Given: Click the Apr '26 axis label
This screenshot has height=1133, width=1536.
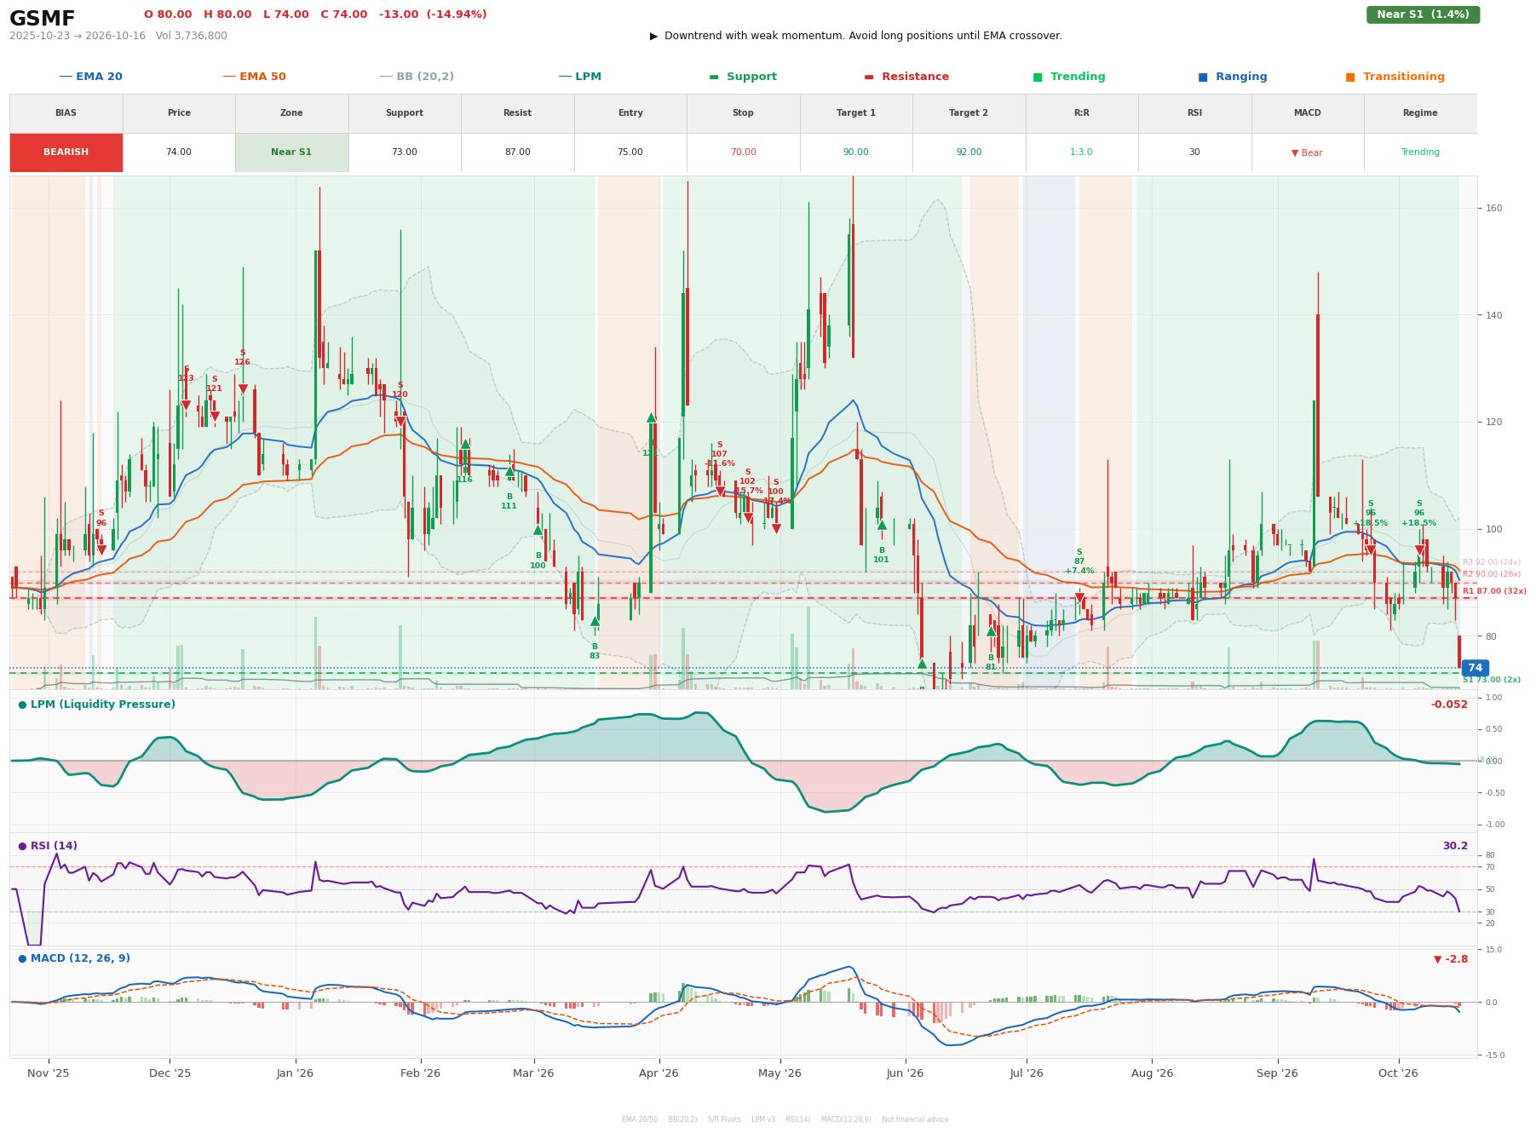Looking at the screenshot, I should click(x=659, y=1073).
